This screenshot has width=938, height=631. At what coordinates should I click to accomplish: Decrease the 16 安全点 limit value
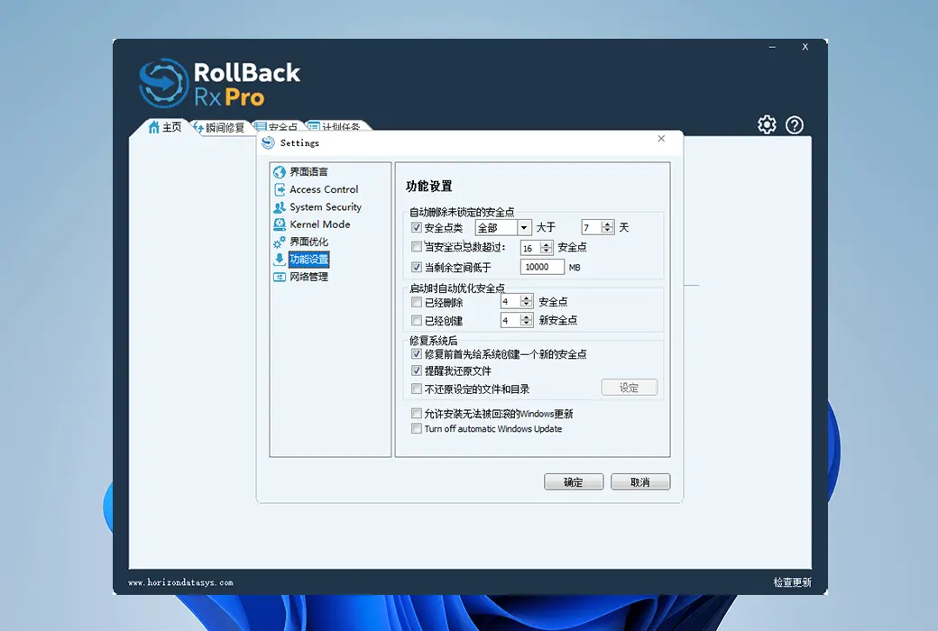tap(547, 251)
